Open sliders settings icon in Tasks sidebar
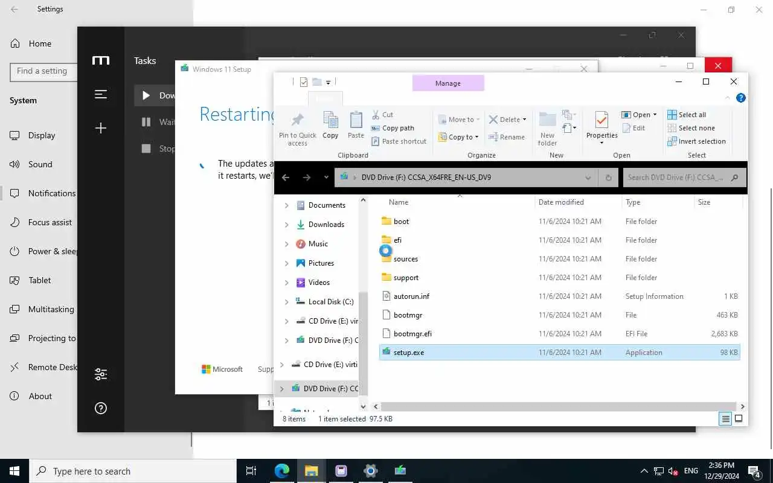 coord(101,374)
